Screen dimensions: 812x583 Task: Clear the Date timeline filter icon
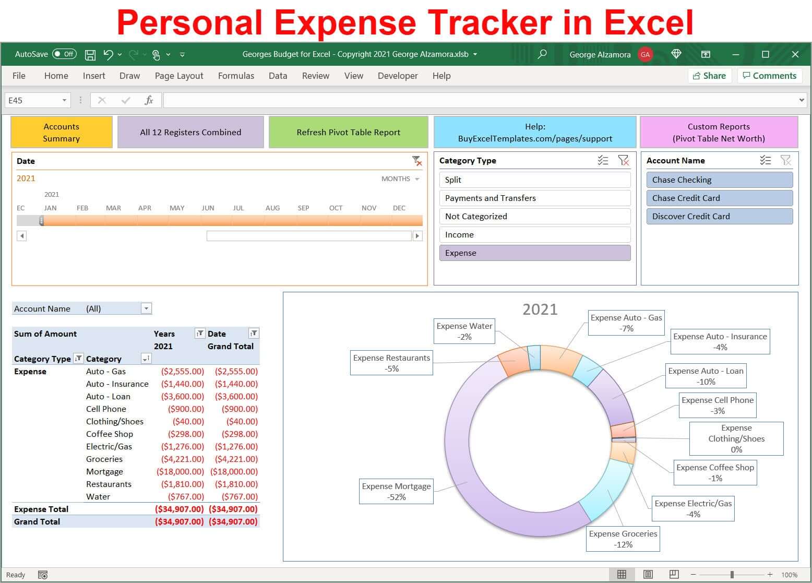416,161
